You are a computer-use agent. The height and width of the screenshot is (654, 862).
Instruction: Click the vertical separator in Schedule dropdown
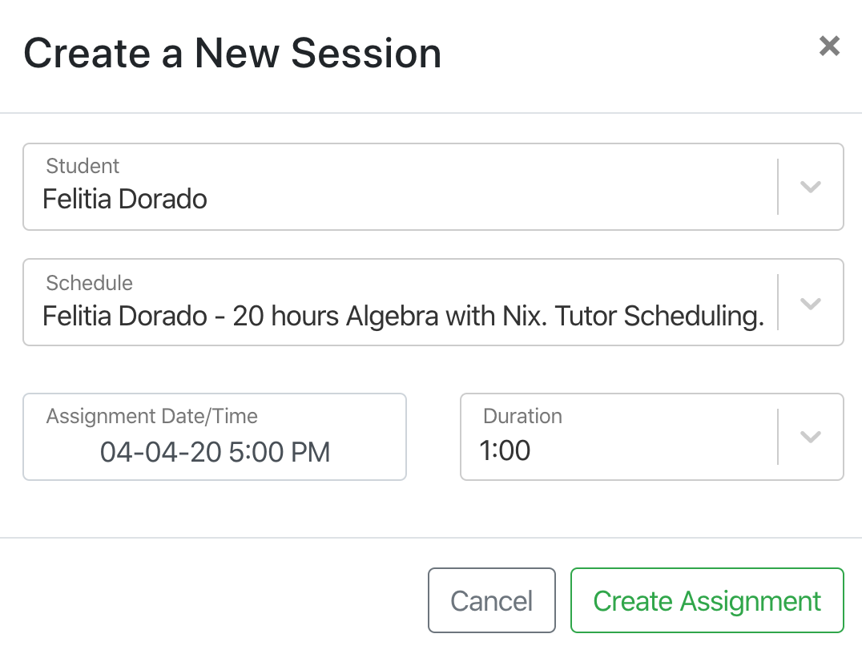pyautogui.click(x=778, y=303)
